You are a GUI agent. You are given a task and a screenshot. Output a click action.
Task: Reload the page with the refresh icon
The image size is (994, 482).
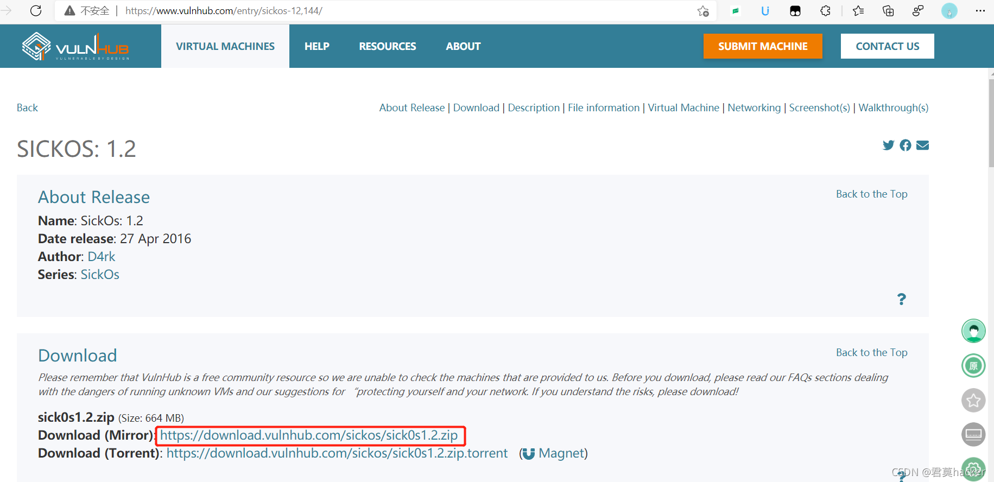tap(36, 11)
